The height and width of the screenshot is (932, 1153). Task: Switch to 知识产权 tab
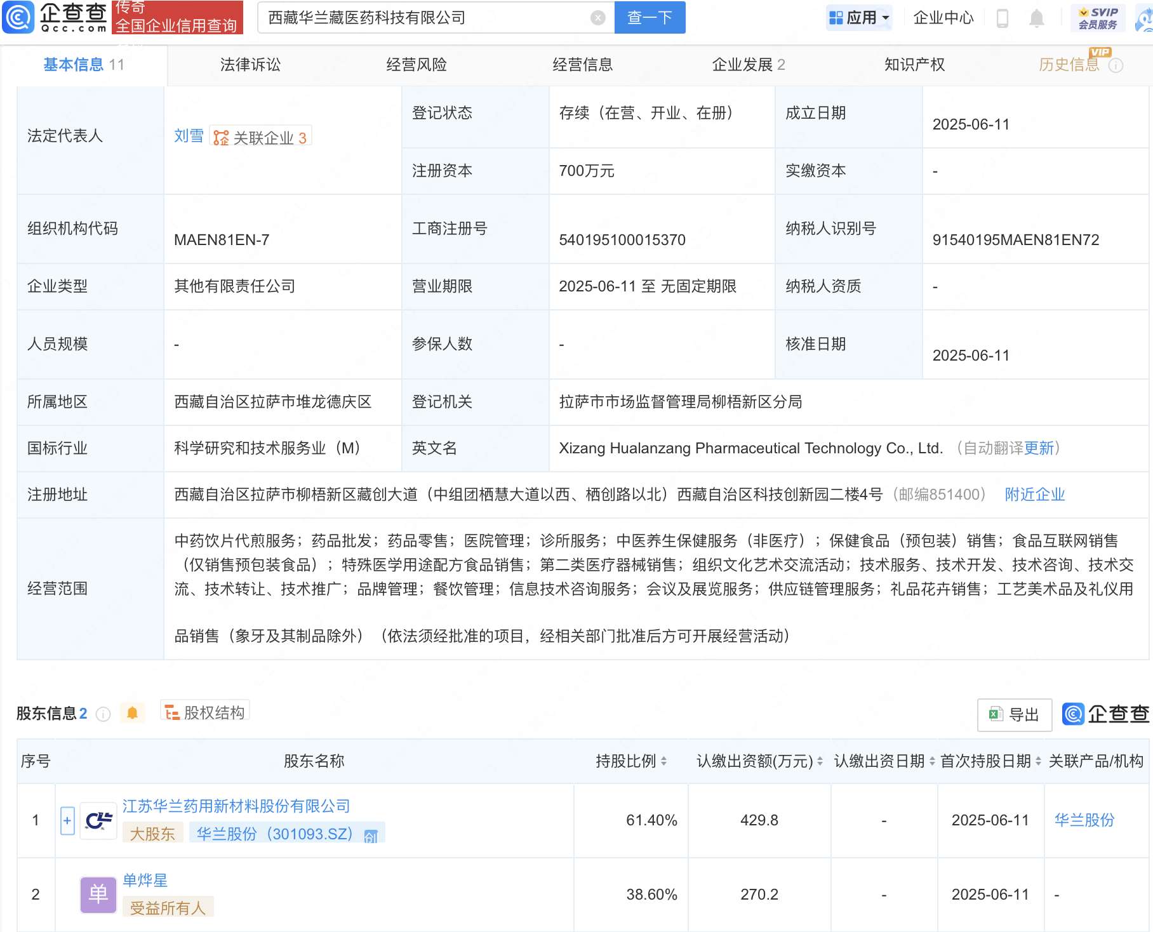915,65
